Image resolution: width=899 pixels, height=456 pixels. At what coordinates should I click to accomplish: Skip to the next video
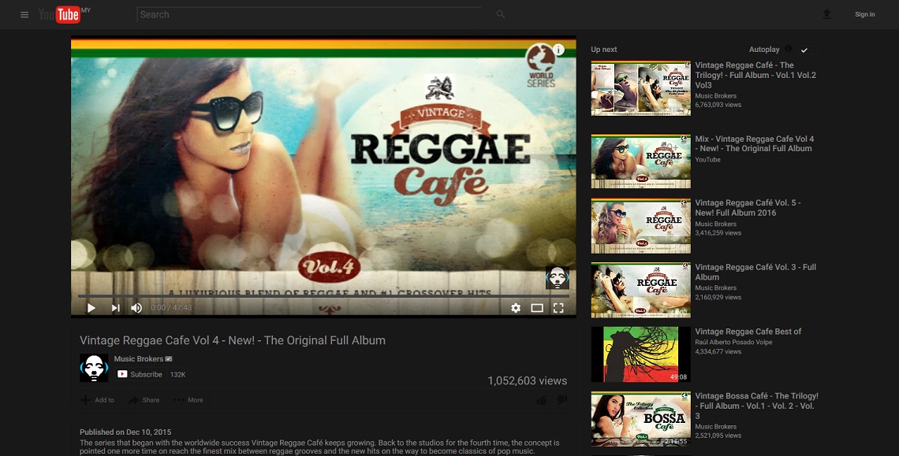(x=115, y=308)
